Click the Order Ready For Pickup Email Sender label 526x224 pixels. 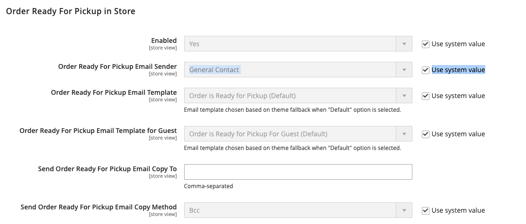tap(117, 66)
